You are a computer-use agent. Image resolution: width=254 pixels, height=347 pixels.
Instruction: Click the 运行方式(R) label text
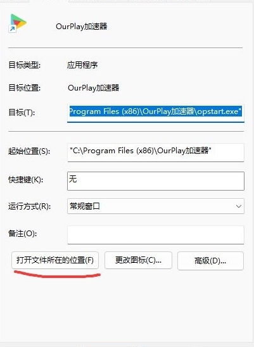(x=29, y=206)
